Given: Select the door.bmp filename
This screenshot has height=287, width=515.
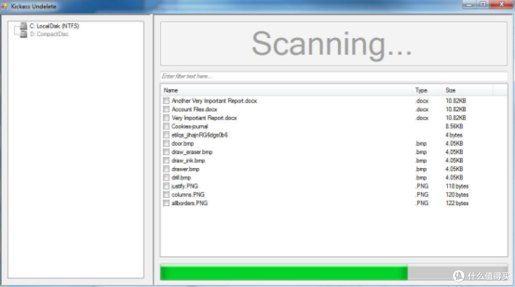Looking at the screenshot, I should 183,143.
